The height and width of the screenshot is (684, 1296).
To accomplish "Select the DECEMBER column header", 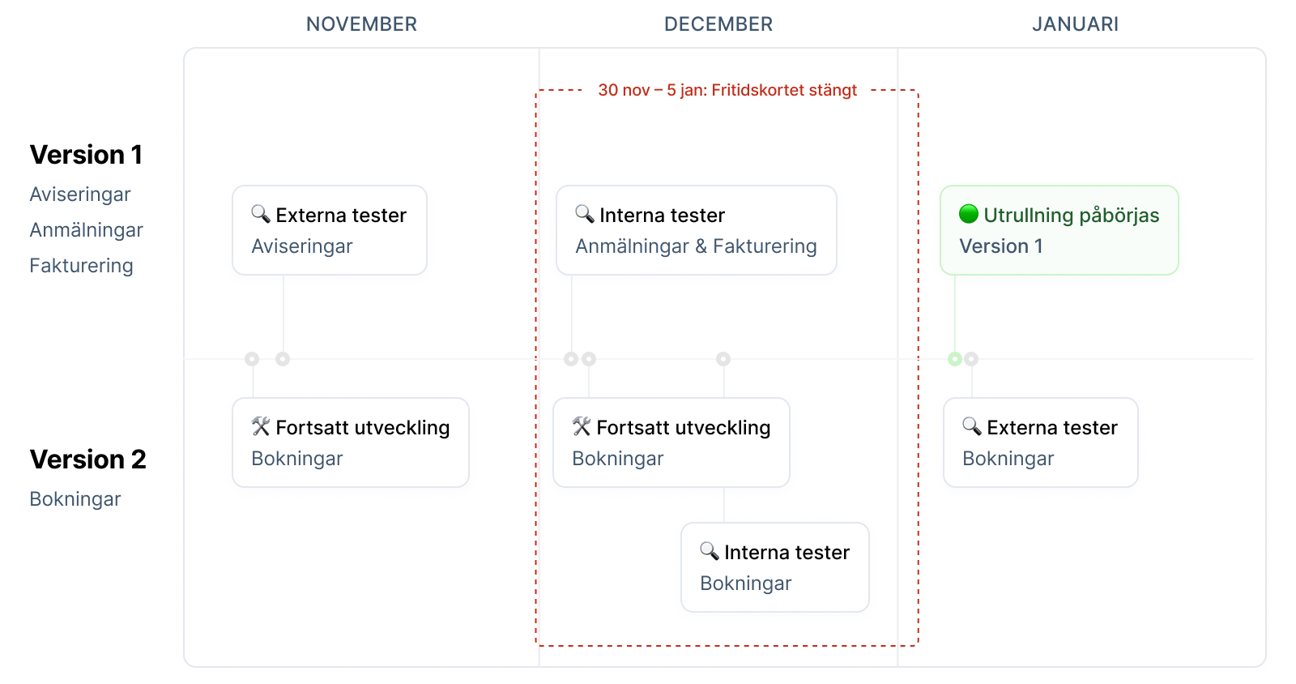I will [x=718, y=24].
